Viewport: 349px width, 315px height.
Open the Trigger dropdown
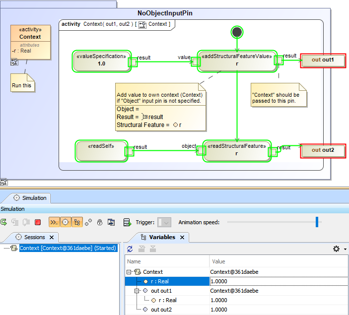click(x=164, y=223)
